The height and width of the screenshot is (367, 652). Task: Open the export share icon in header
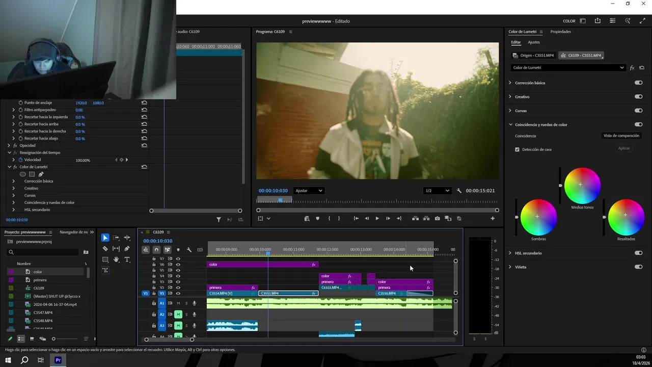click(x=597, y=21)
